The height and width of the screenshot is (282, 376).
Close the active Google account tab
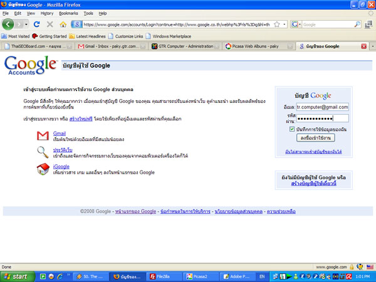pyautogui.click(x=363, y=46)
